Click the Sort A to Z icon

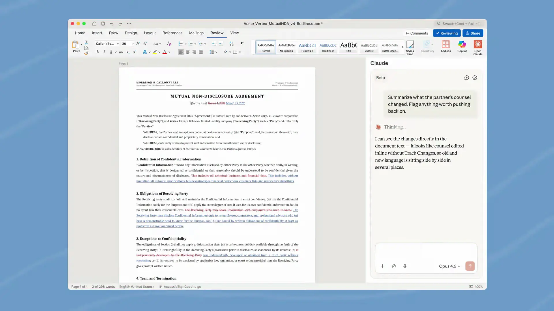(x=231, y=44)
